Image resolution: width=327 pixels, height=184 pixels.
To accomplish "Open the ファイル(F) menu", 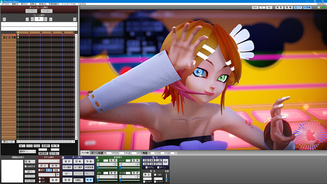I will coord(5,4).
